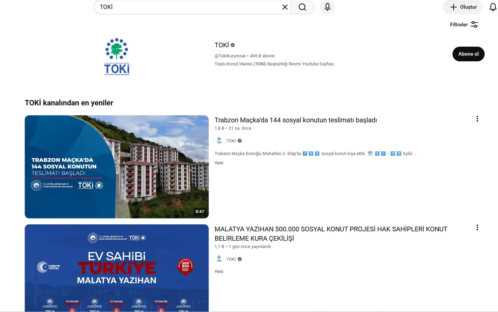Click the 1,8 B • 21 sa. önce metadata
Viewport: 498px width, 312px height.
click(233, 128)
